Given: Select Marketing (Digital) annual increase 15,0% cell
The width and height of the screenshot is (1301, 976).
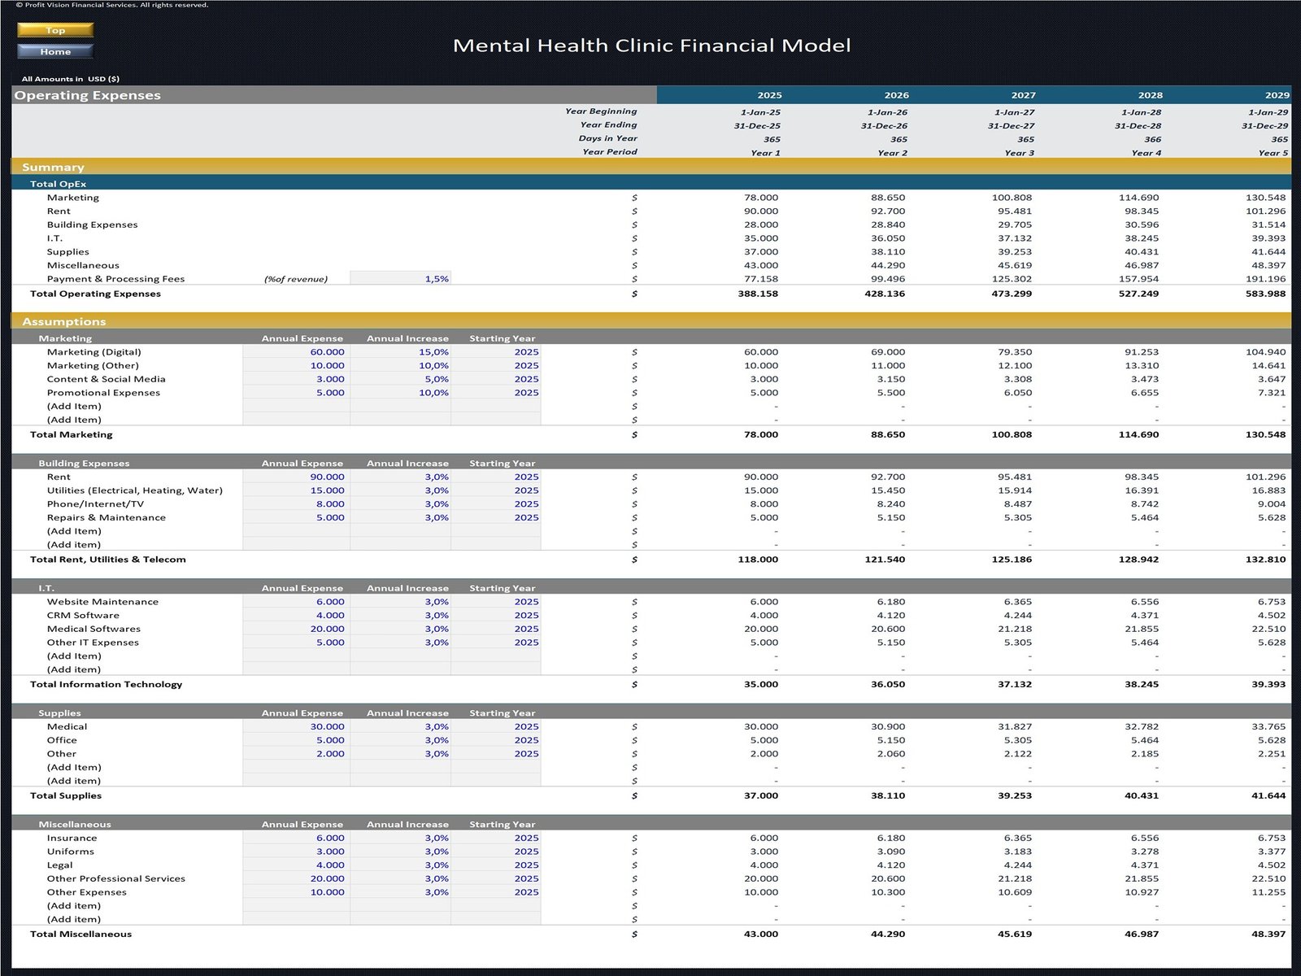Looking at the screenshot, I should [x=401, y=352].
